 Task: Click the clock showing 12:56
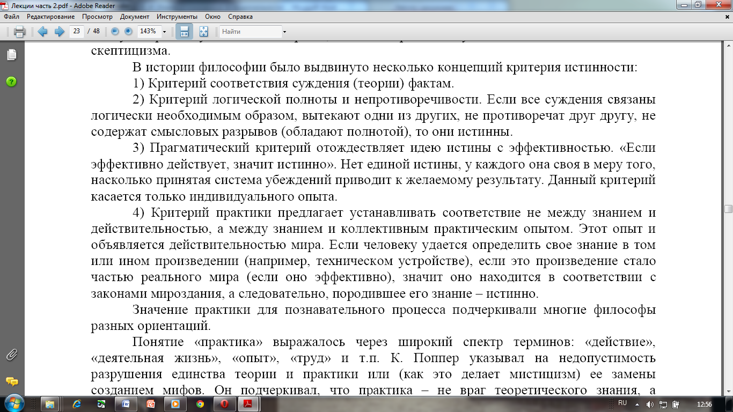coord(704,404)
